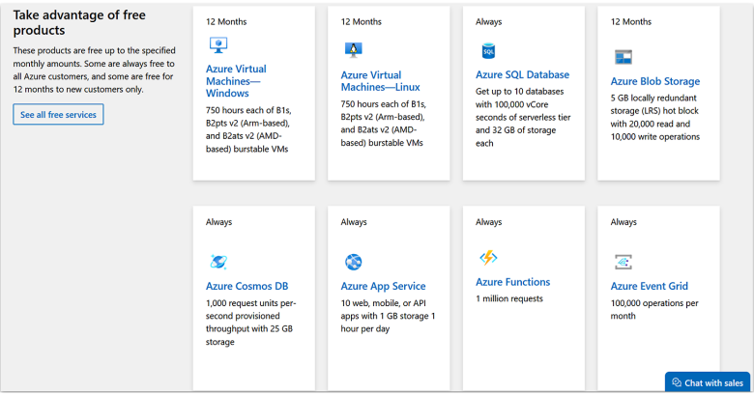Image resolution: width=754 pixels, height=395 pixels.
Task: Visit the Azure Functions link
Action: point(512,282)
